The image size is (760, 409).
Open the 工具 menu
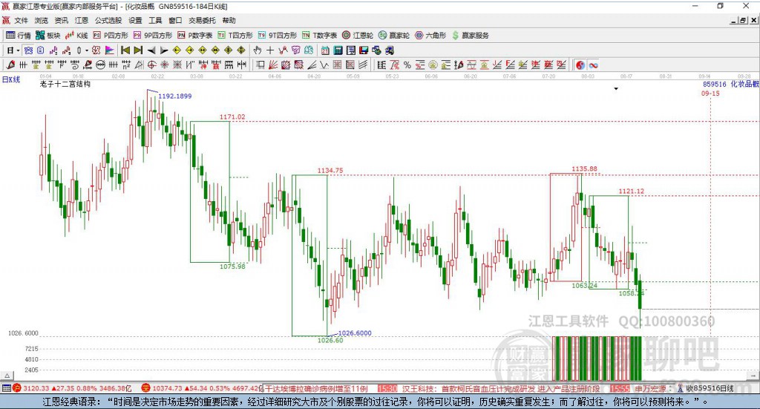click(x=155, y=20)
